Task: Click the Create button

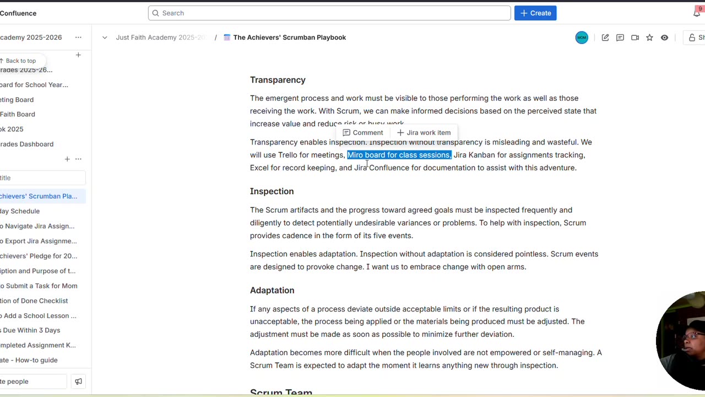Action: (x=535, y=13)
